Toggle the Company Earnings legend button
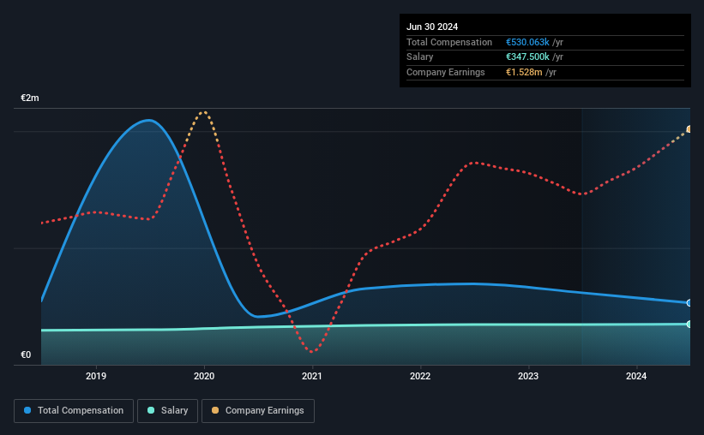Viewport: 704px width, 435px height. [258, 411]
